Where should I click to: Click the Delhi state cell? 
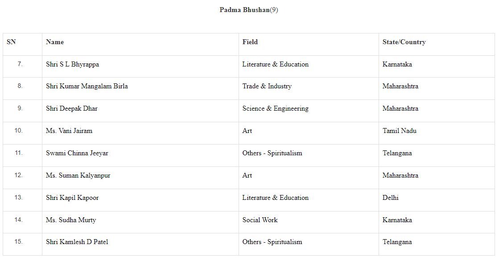point(391,198)
